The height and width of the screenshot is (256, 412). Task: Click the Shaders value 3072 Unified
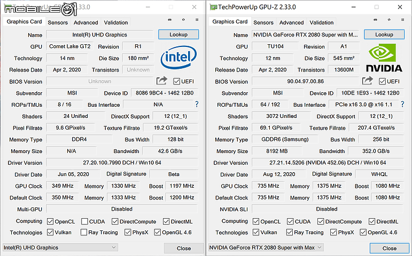point(281,116)
